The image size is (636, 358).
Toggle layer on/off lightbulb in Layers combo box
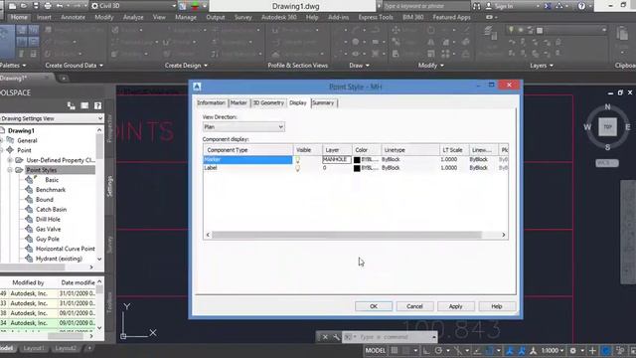click(x=511, y=30)
